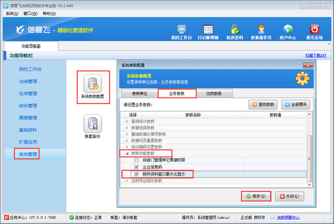Click the 修改密码 lock icon
Image resolution: width=334 pixels, height=224 pixels.
click(235, 30)
